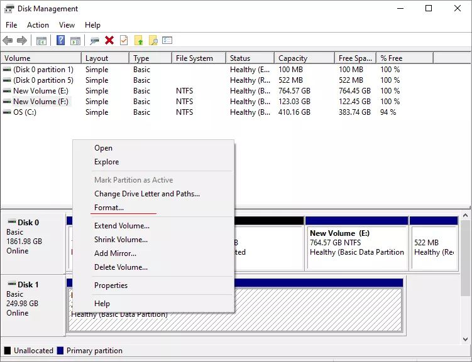Open the File menu
Viewport: 472px width, 362px height.
point(11,25)
